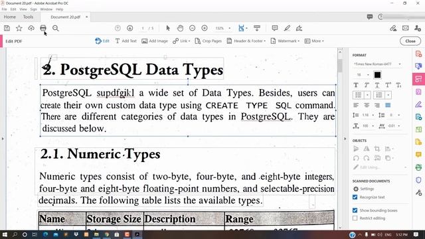This screenshot has height=239, width=425.
Task: Select the Edit tool in Edit PDF bar
Action: tap(102, 41)
